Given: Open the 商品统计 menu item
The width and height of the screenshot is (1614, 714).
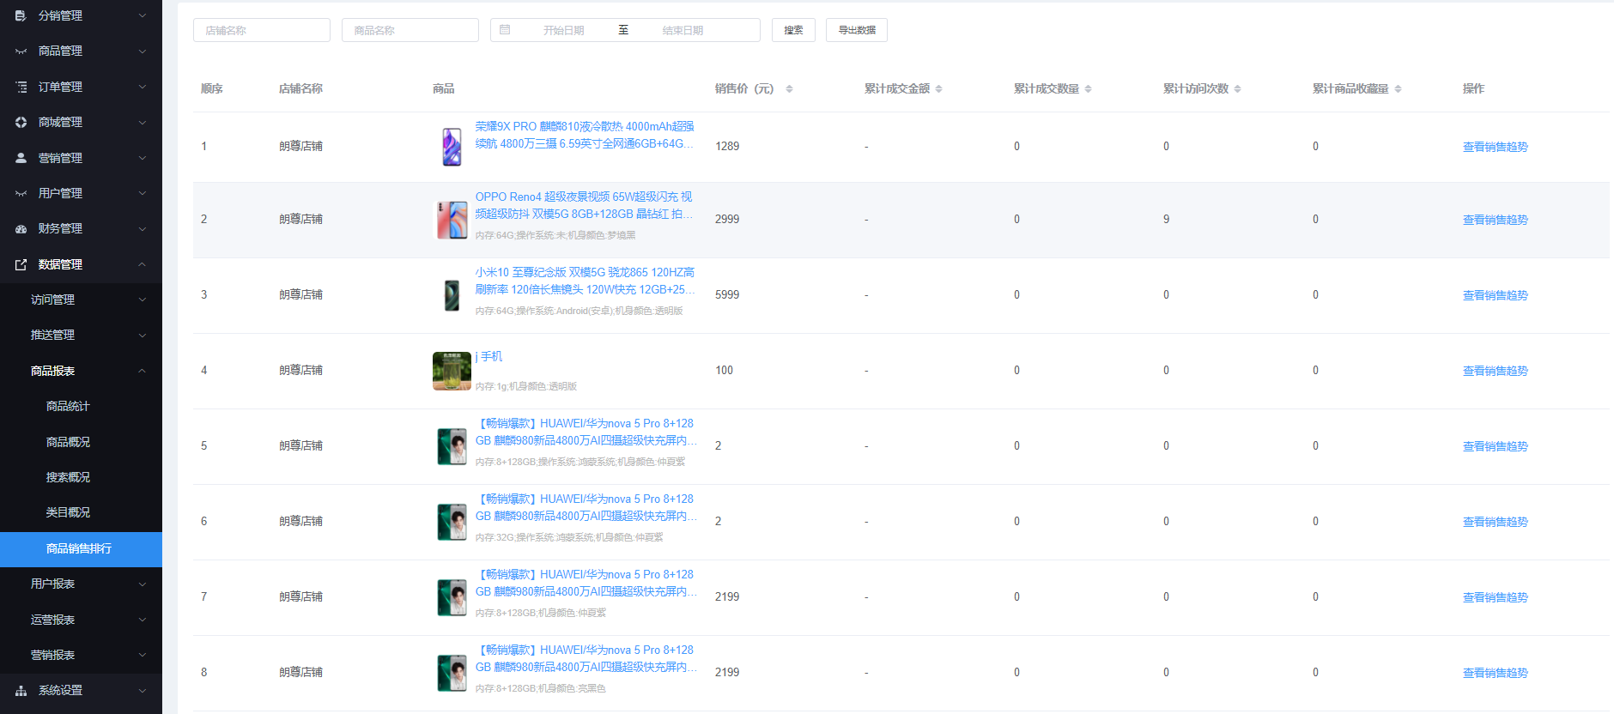Looking at the screenshot, I should (68, 406).
